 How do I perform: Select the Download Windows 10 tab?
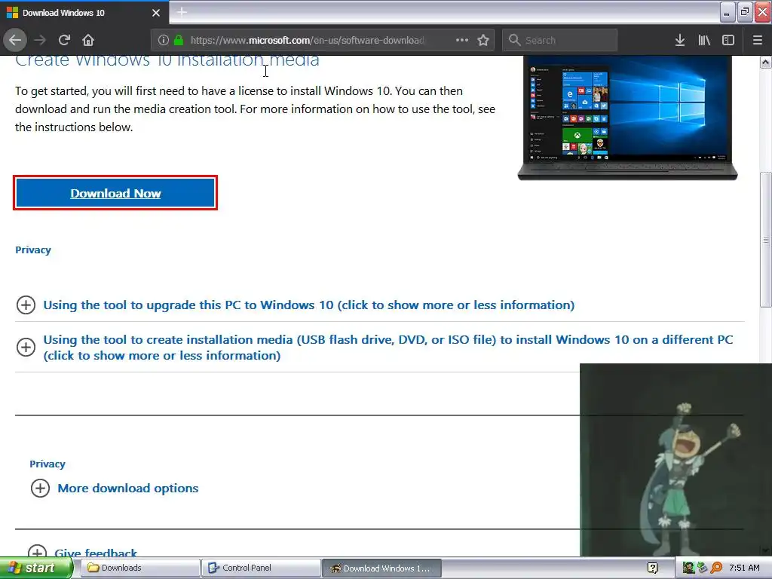click(84, 13)
